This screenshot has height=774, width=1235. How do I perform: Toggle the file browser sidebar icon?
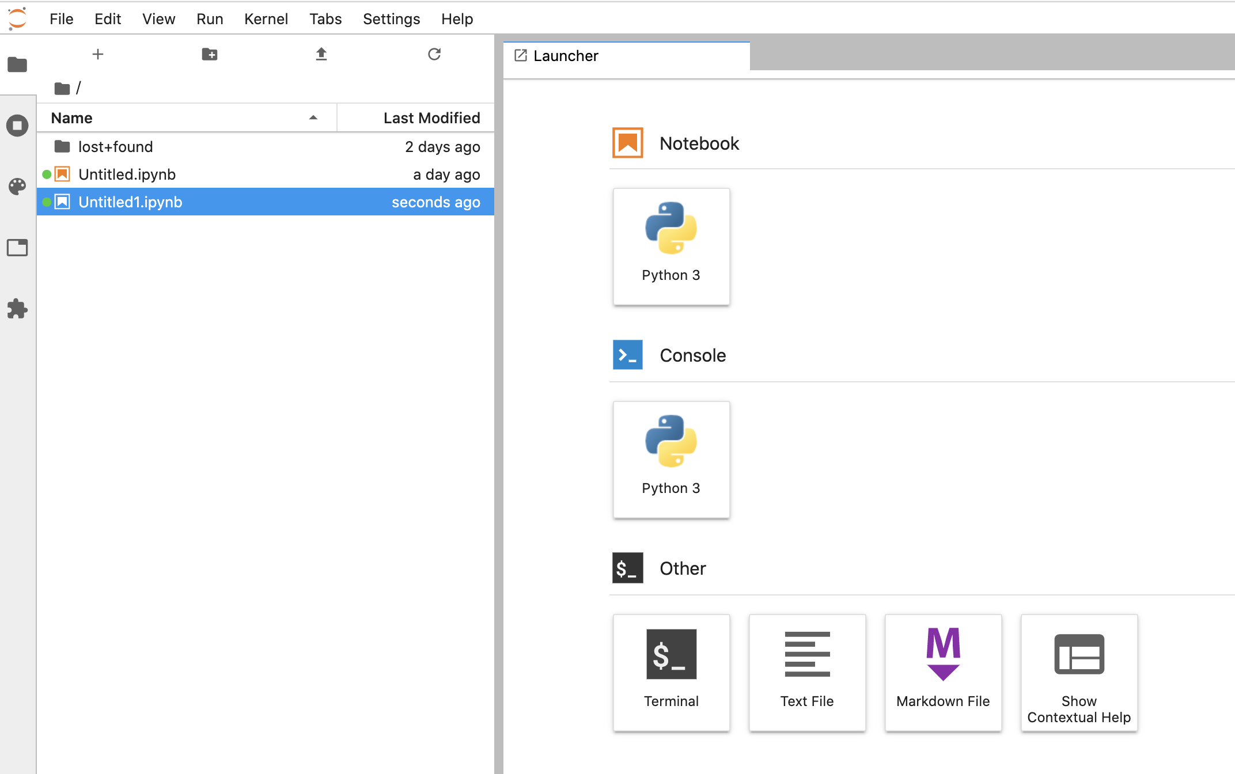coord(17,64)
